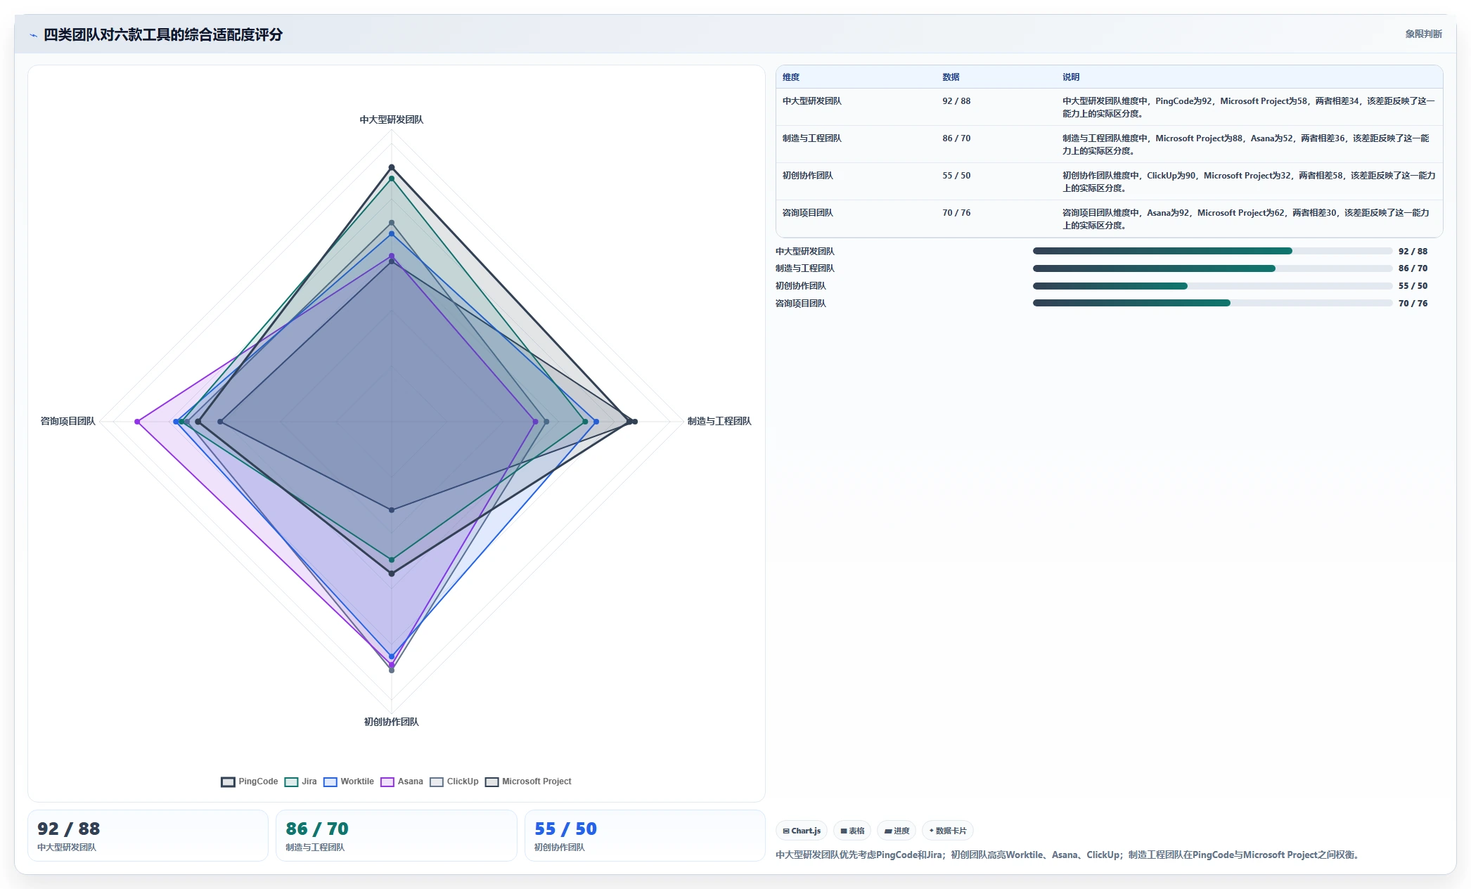Click the 象限判断 label in the header
The width and height of the screenshot is (1471, 889).
pyautogui.click(x=1423, y=34)
